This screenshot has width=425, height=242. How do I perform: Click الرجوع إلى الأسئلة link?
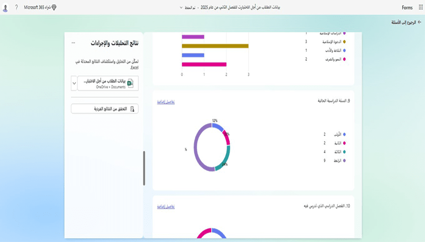403,22
